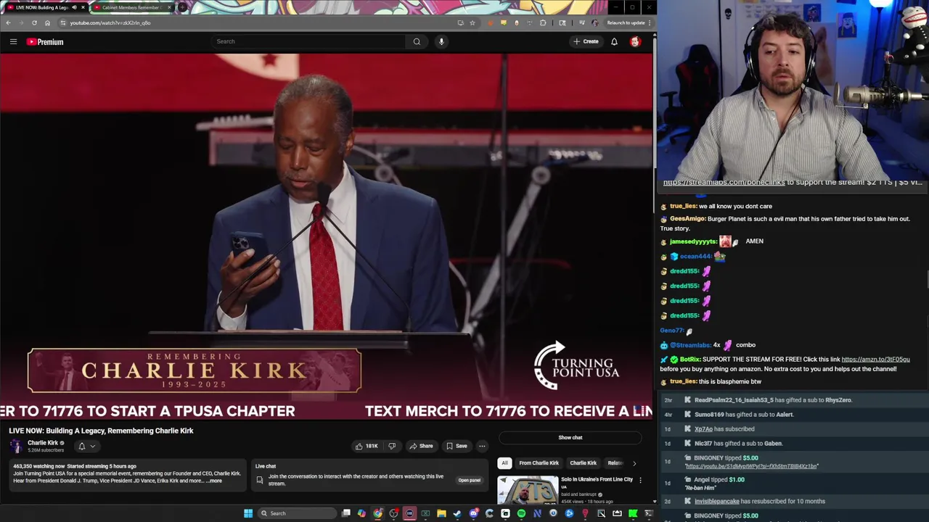Show more filter chips with right arrow

pos(634,463)
